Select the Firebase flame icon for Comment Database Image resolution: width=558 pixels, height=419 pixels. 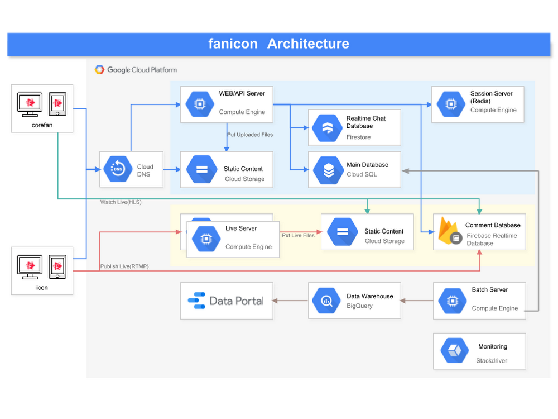pos(449,231)
